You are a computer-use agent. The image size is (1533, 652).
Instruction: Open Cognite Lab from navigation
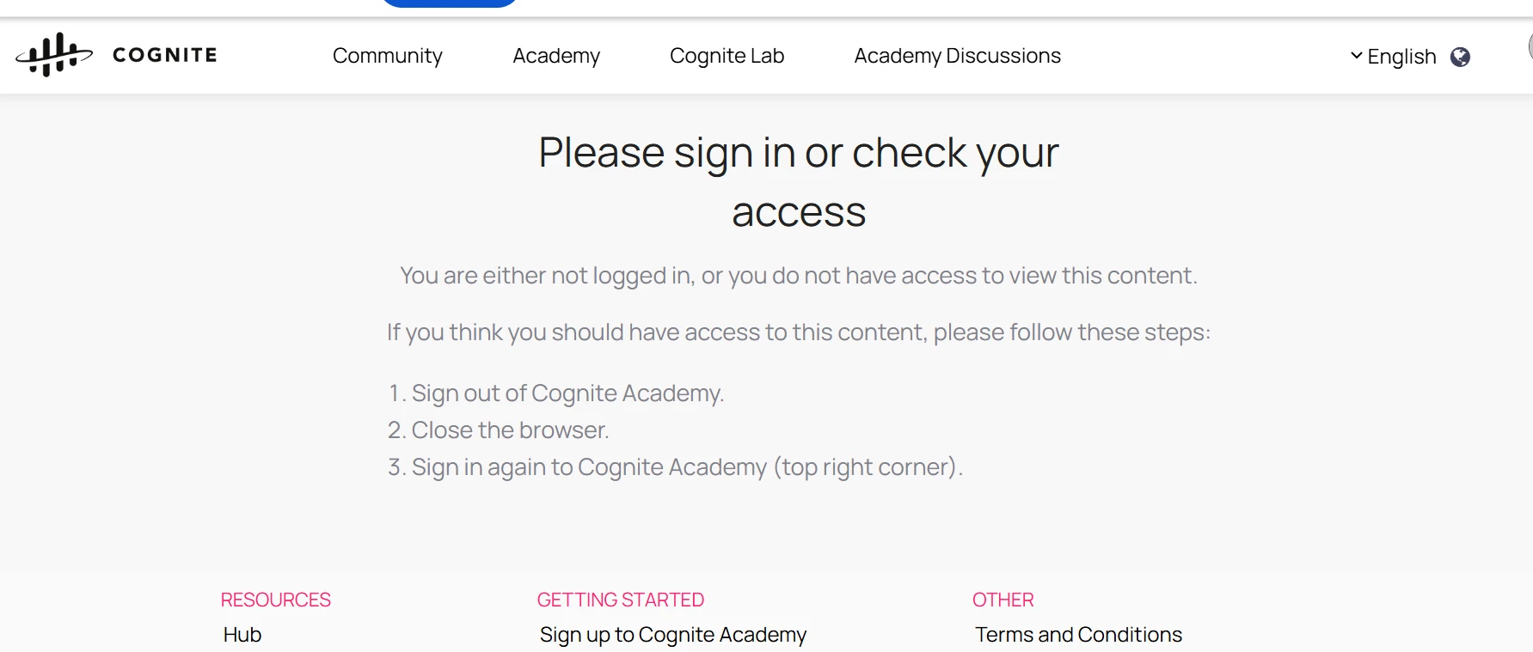point(727,56)
